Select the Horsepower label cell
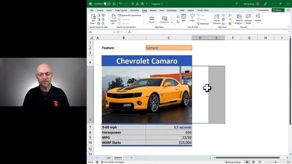The width and height of the screenshot is (292, 164). (124, 133)
